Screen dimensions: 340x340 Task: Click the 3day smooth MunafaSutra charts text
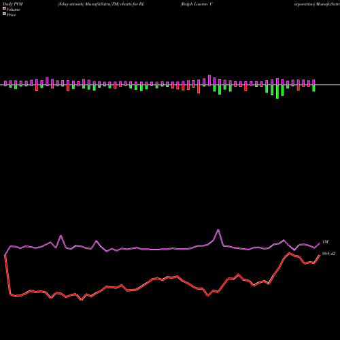(x=101, y=4)
